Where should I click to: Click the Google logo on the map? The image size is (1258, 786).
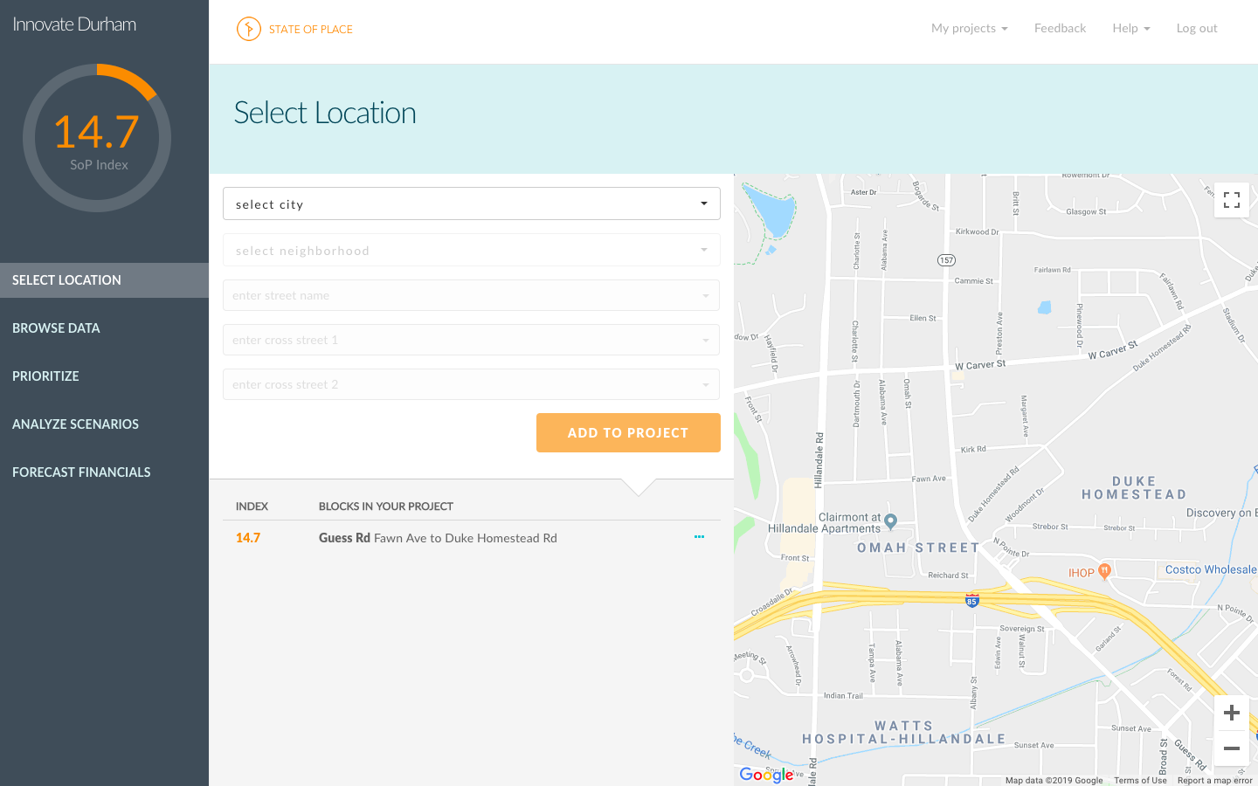tap(766, 775)
